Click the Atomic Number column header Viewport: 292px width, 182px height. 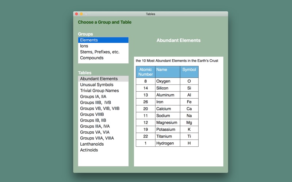pyautogui.click(x=146, y=72)
